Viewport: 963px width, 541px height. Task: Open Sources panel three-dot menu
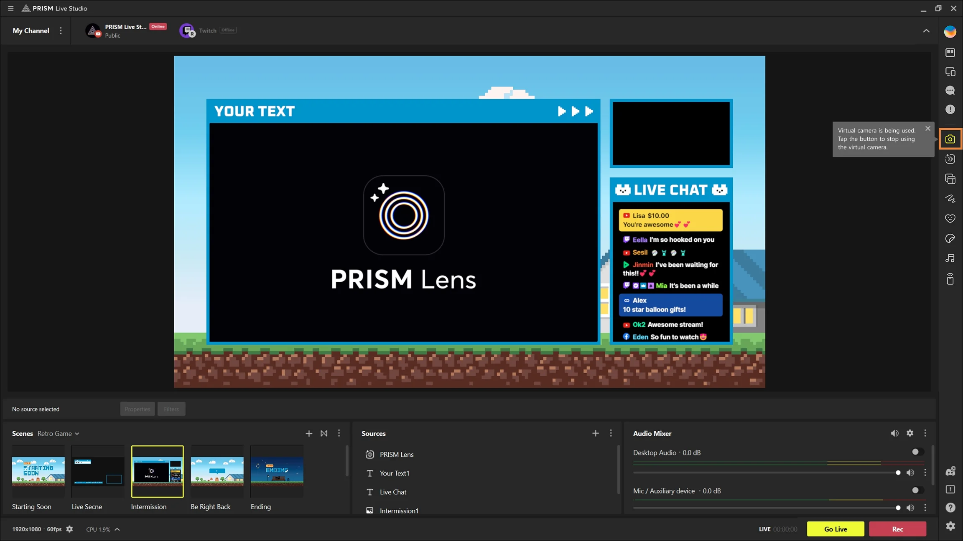[x=611, y=433]
